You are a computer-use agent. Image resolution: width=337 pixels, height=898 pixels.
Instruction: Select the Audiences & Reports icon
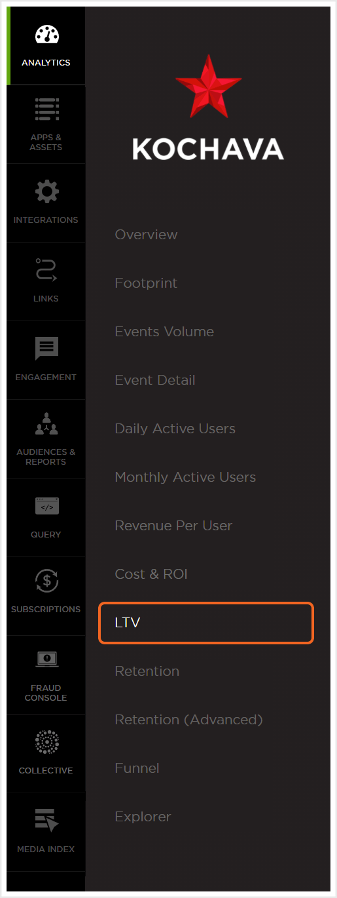(46, 424)
